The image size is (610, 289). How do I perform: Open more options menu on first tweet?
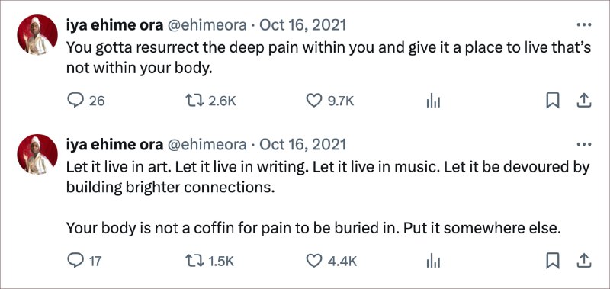584,25
